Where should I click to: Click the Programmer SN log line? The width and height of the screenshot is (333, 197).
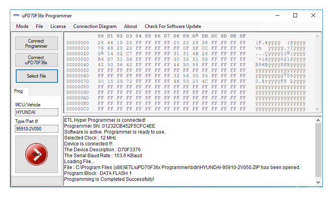tap(110, 126)
